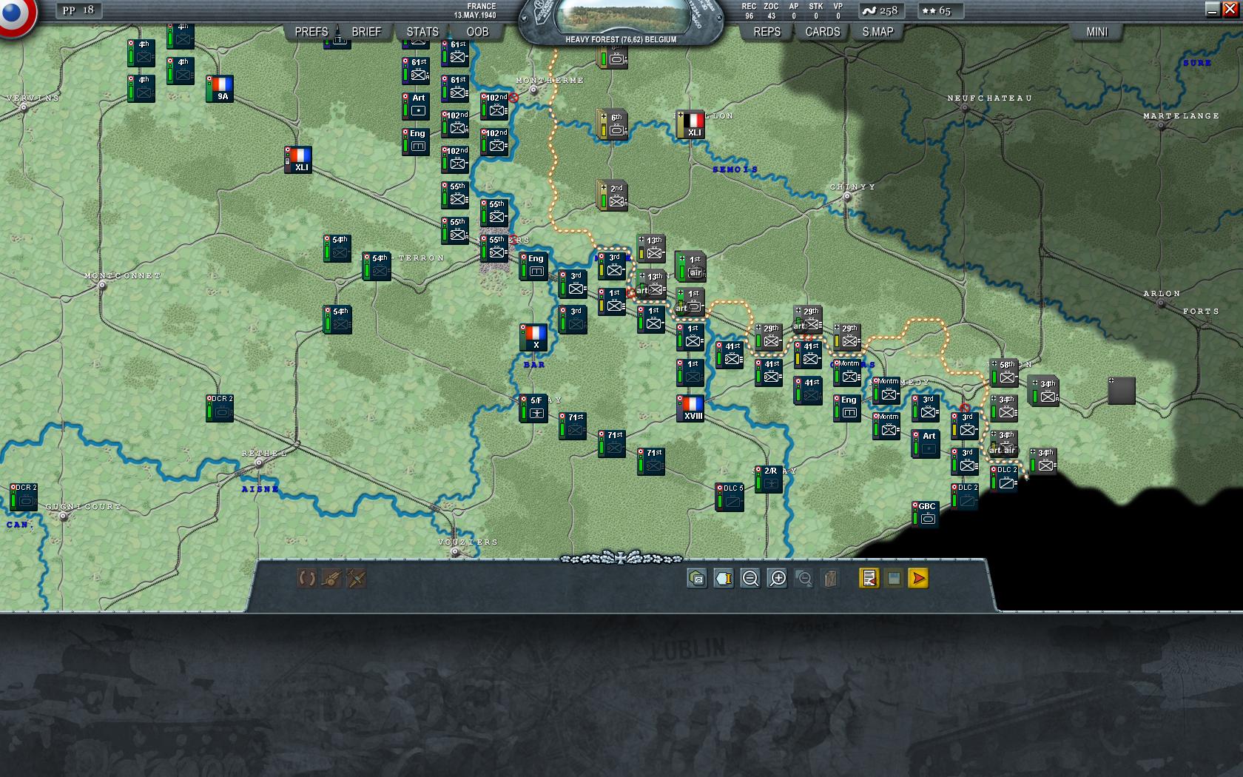Click the save disk icon
The image size is (1243, 777).
[x=894, y=579]
